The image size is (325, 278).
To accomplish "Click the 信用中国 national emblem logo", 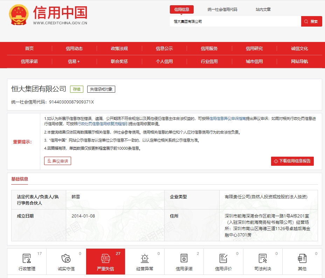I will [19, 15].
